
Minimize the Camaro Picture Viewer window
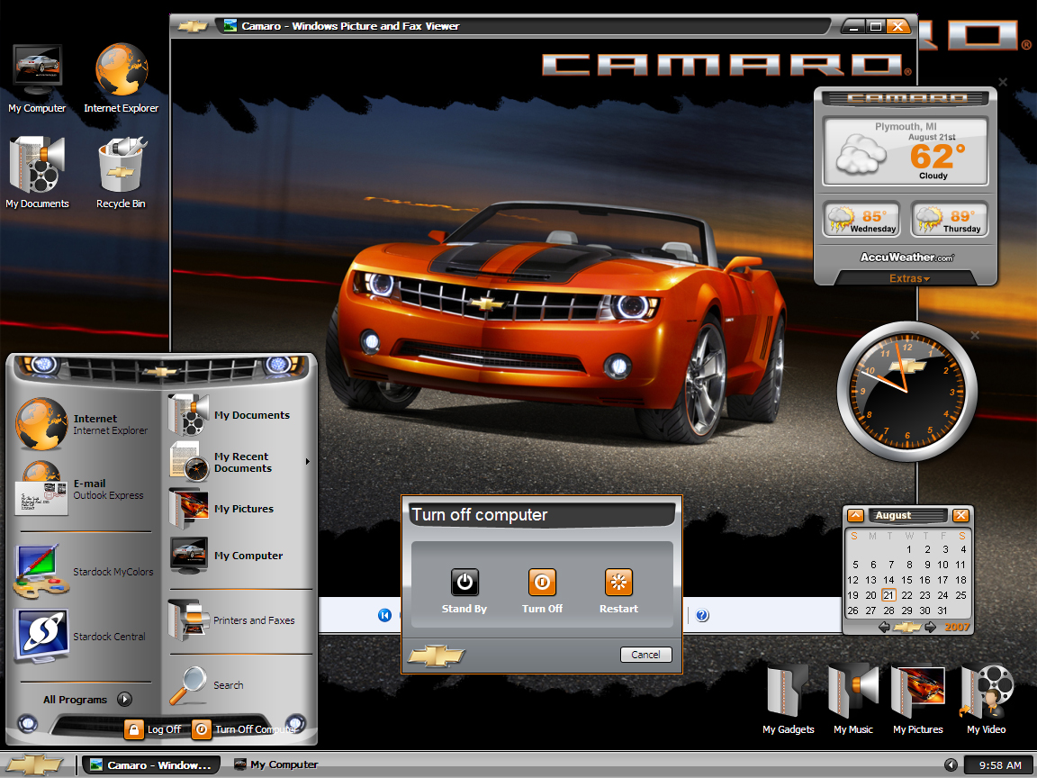tap(853, 26)
